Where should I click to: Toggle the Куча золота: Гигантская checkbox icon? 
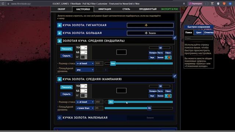(59, 25)
